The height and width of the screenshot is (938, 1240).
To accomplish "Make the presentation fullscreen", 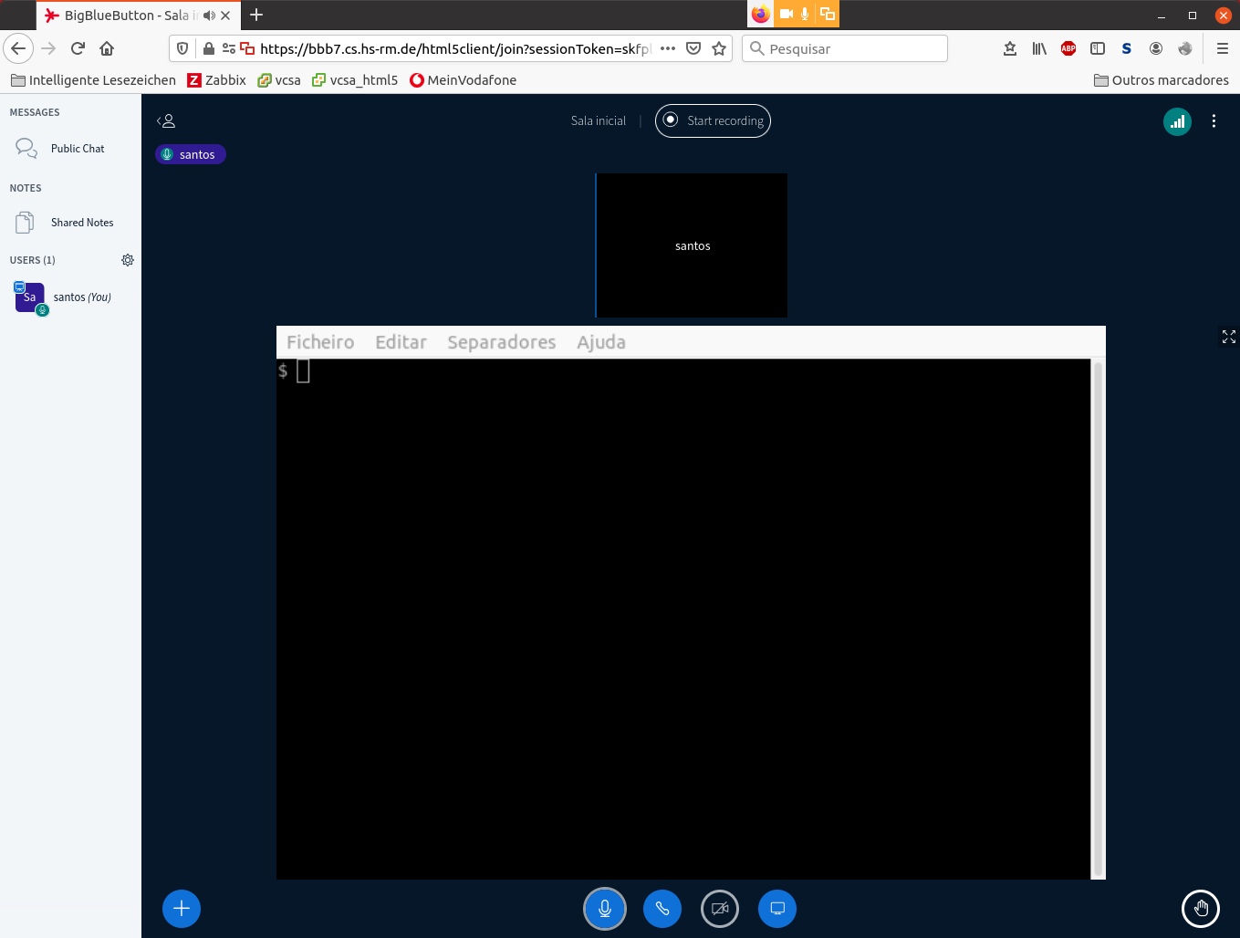I will (x=1228, y=337).
